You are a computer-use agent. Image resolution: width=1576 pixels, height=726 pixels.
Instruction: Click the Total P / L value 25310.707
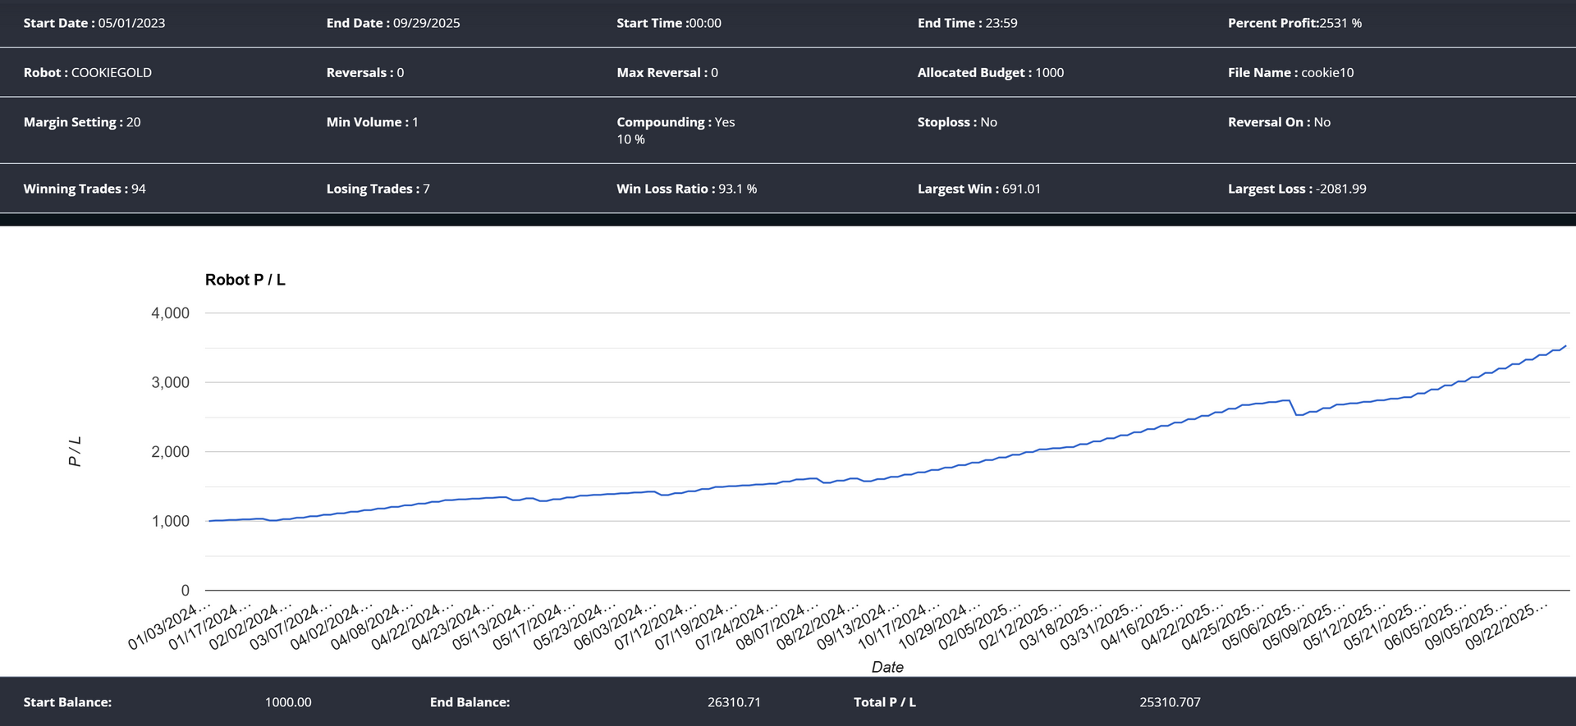pos(1170,702)
